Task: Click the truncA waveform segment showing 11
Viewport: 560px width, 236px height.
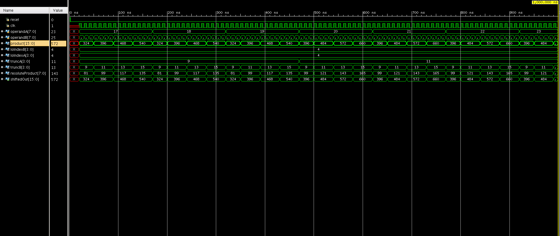Action: pos(428,61)
